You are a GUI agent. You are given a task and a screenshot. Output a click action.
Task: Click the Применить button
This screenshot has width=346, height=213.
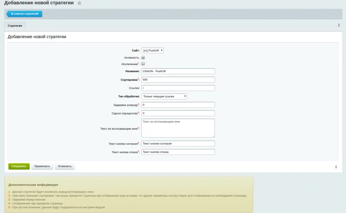[42, 166]
